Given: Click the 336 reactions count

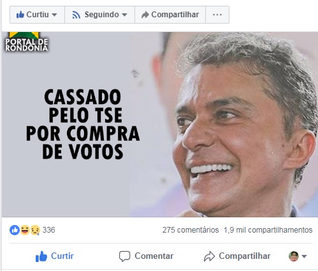Looking at the screenshot, I should tap(48, 230).
